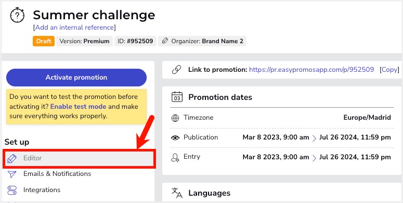403x203 pixels.
Task: Click the Enable test mode link
Action: [x=78, y=107]
